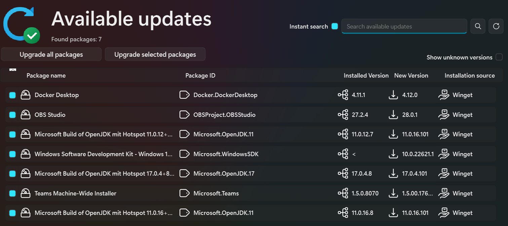Click new version 11.0.16.101 in the 11.0.12.7 row
508x226 pixels.
415,134
